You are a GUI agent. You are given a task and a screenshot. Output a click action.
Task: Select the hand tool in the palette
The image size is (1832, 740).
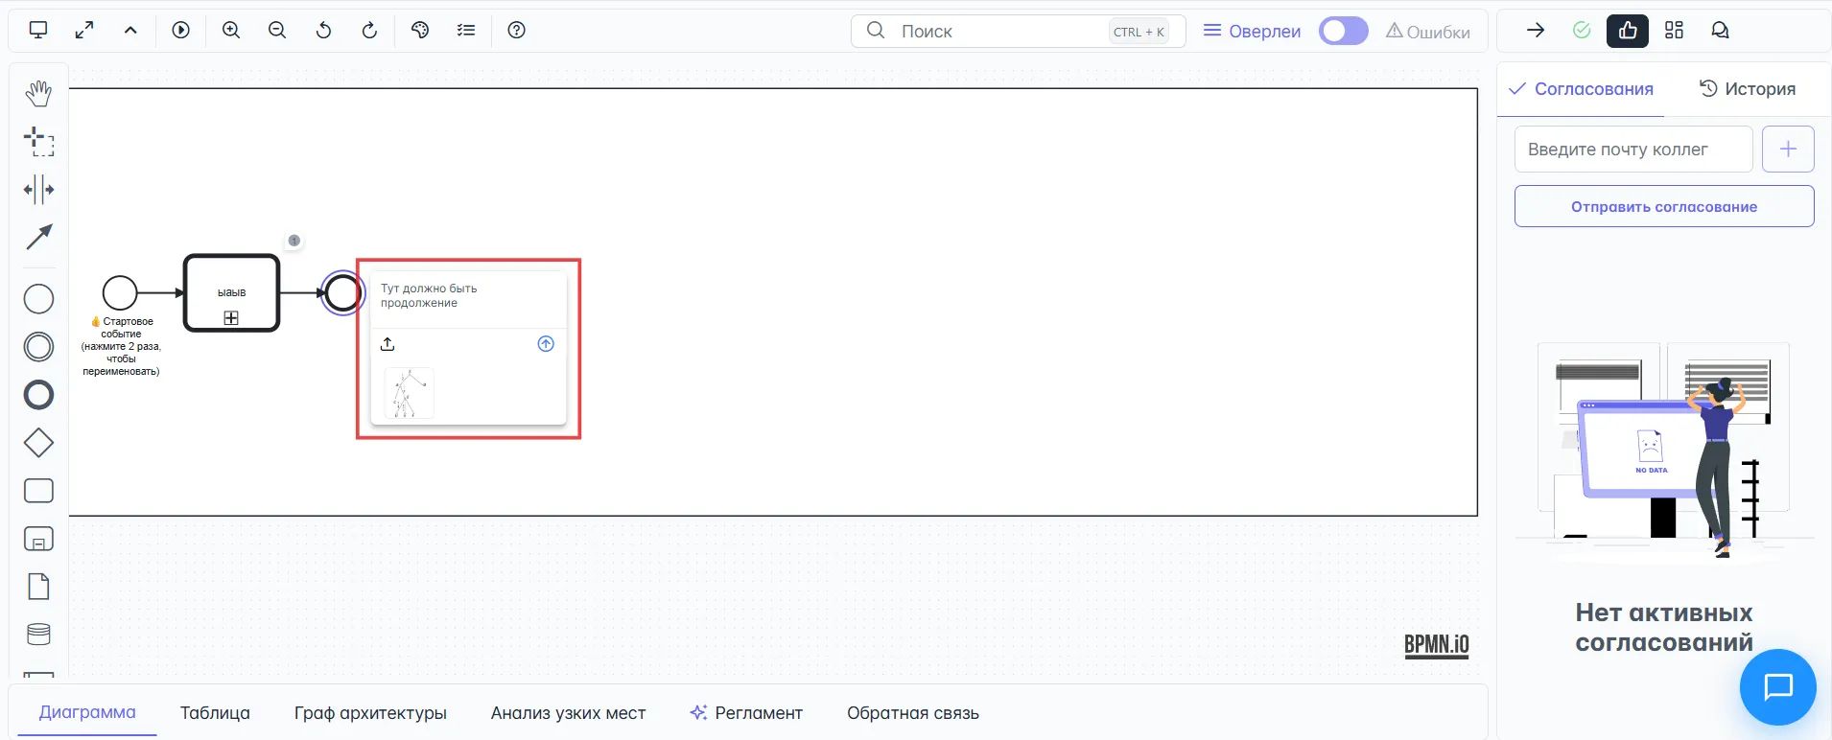38,94
